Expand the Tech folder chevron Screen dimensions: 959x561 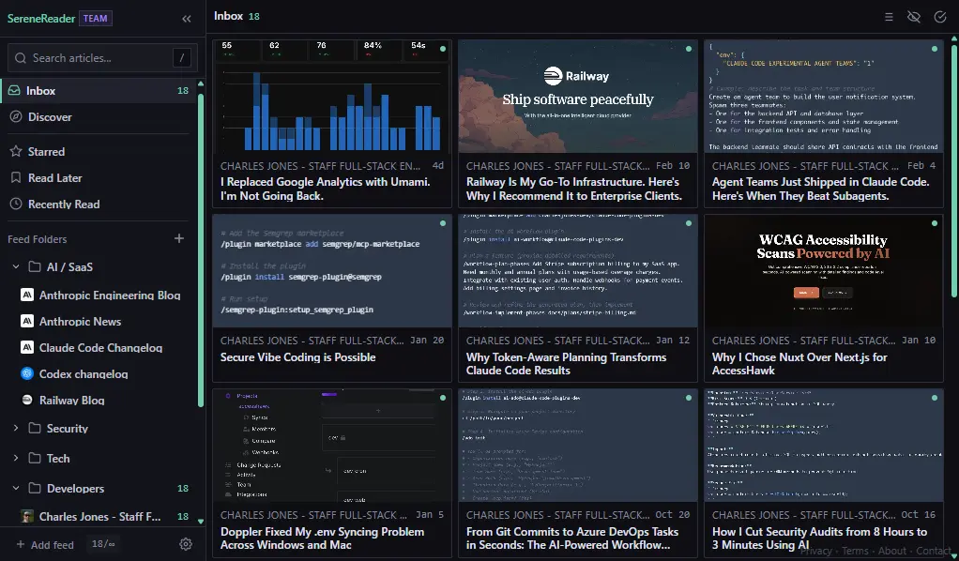click(16, 458)
